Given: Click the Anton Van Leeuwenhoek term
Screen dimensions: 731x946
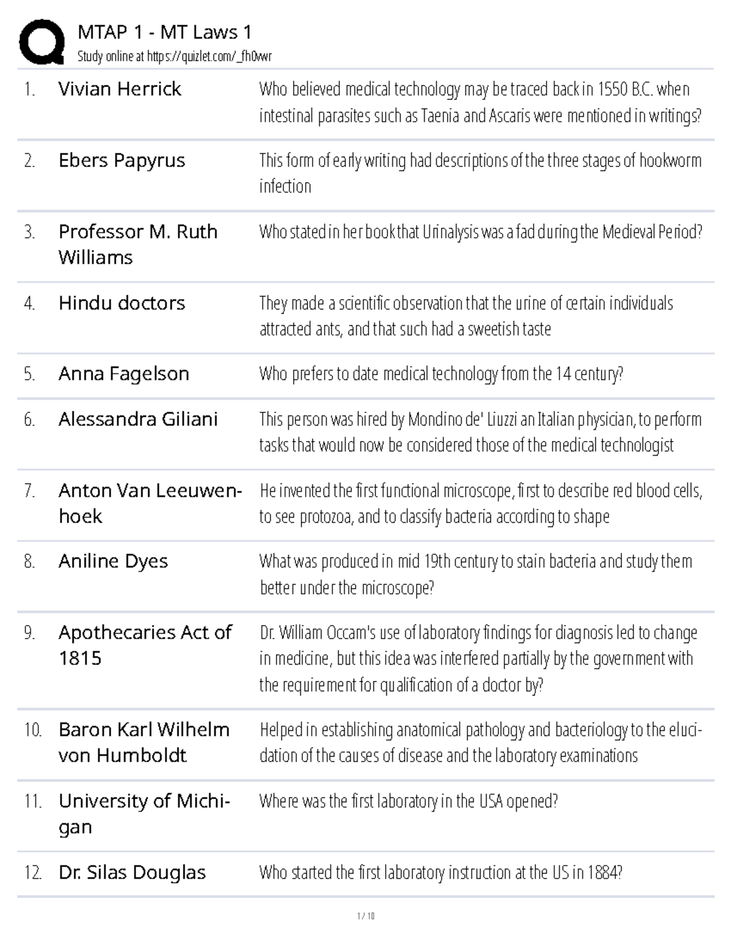Looking at the screenshot, I should pyautogui.click(x=150, y=503).
